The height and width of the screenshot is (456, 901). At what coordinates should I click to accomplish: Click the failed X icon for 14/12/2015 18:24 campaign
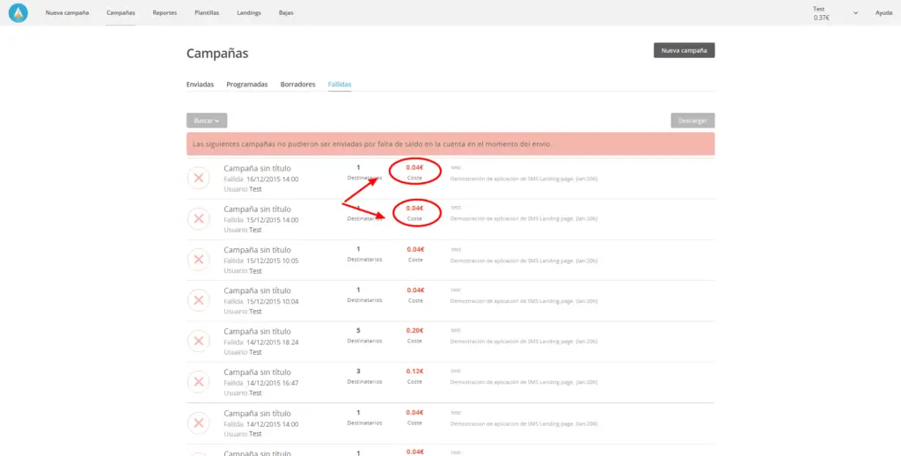[199, 341]
